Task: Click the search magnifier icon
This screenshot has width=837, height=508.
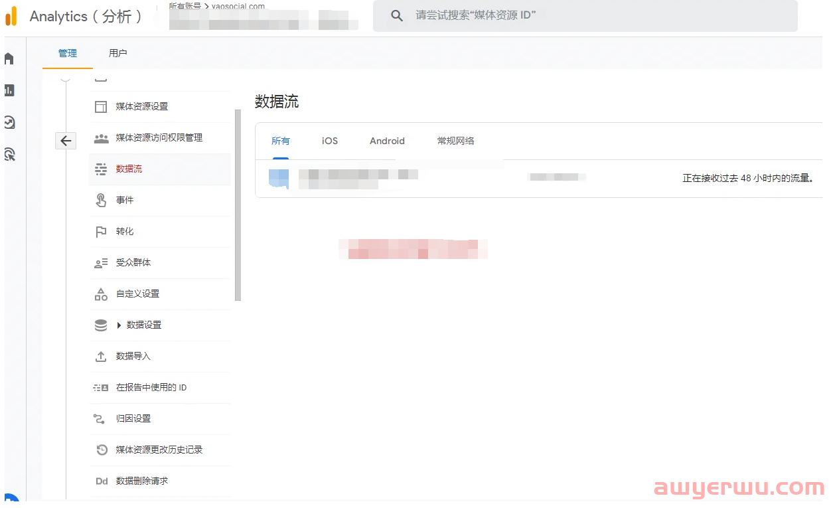Action: (397, 15)
